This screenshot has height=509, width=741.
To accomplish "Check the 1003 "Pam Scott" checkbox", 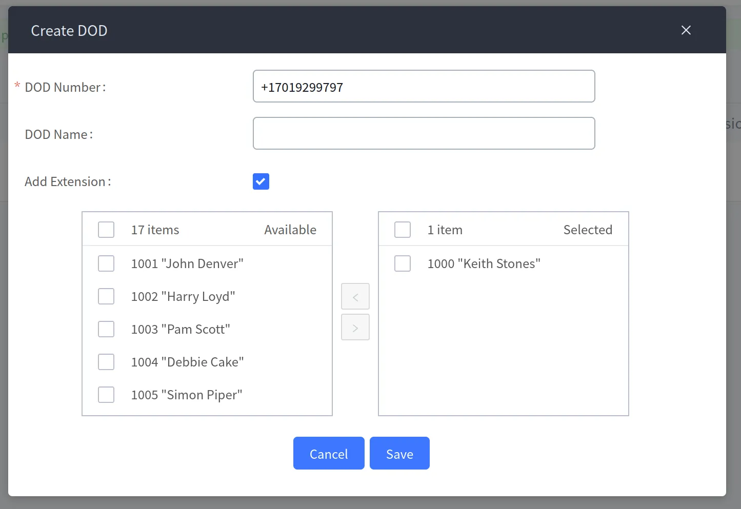I will pyautogui.click(x=106, y=329).
